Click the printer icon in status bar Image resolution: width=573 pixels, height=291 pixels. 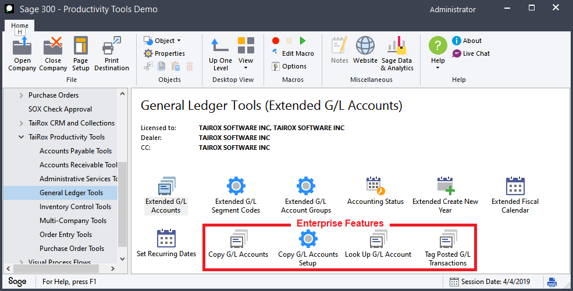(552, 282)
